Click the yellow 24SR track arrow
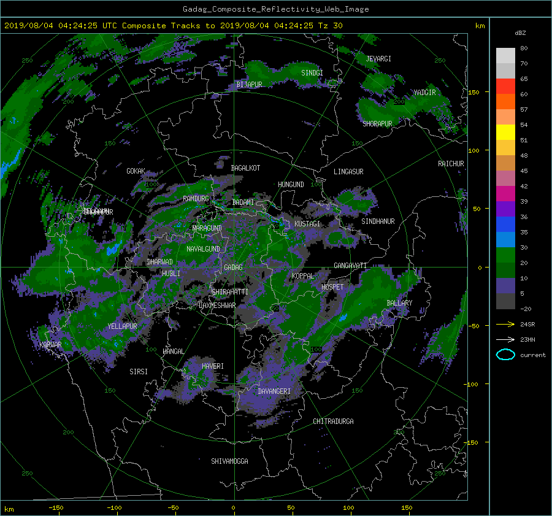This screenshot has width=552, height=516. 505,325
